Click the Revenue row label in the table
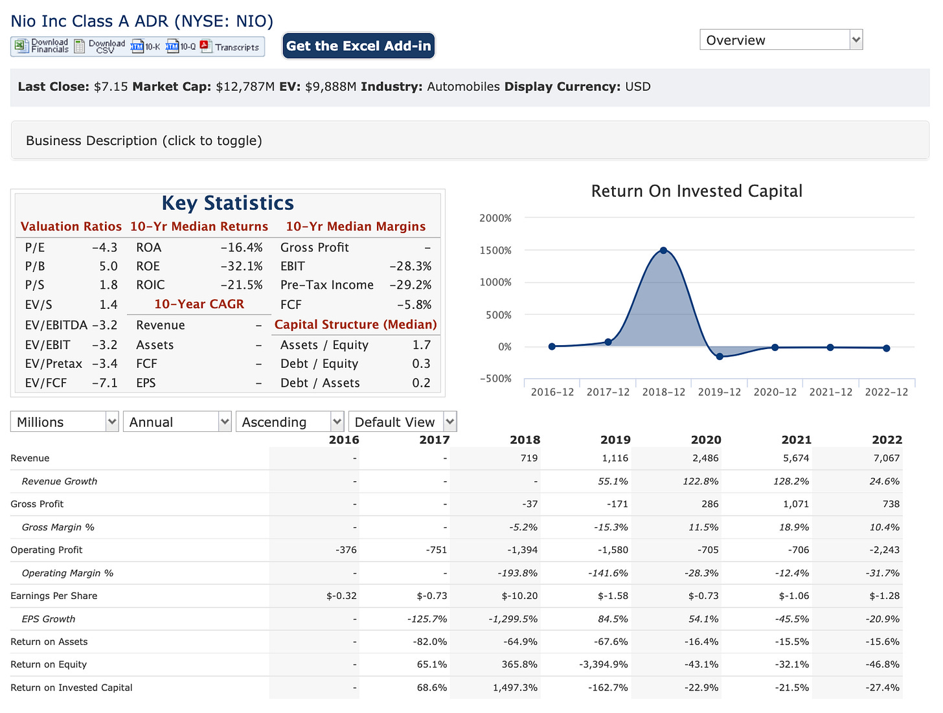 coord(30,458)
